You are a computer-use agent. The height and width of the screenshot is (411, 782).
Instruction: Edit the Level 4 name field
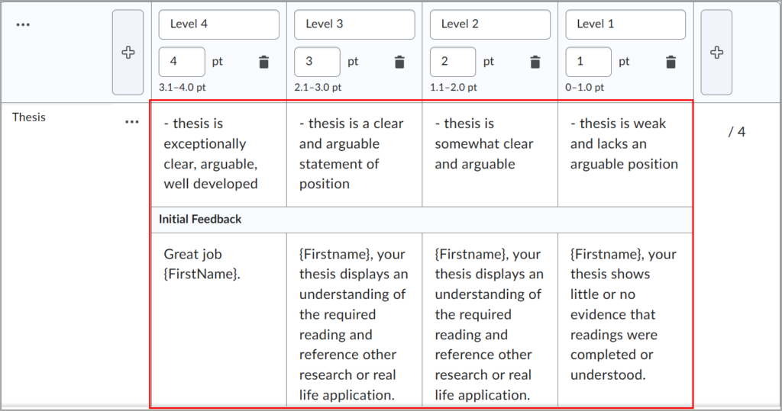click(219, 24)
